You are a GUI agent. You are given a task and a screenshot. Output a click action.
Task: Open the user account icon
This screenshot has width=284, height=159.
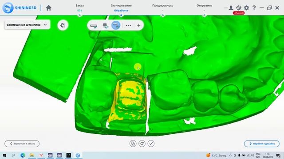[x=231, y=8]
